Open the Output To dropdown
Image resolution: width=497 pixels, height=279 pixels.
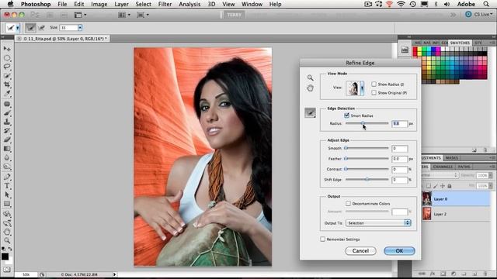coord(378,223)
